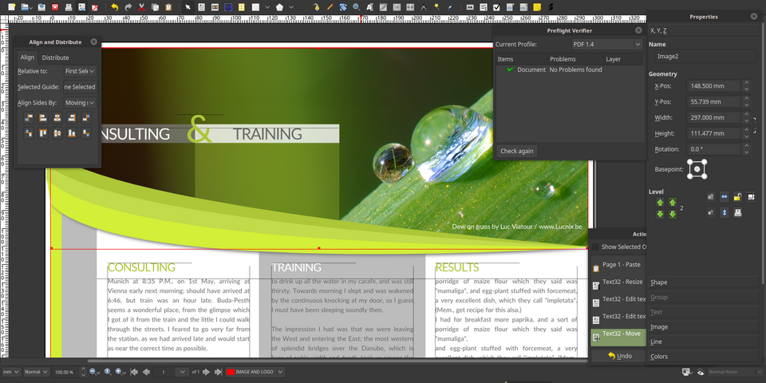Screen dimensions: 766x383
Task: Open the Relative to dropdown
Action: [80, 71]
